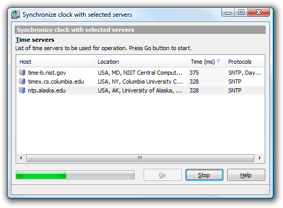This screenshot has width=283, height=208.
Task: Click the location 'USA, AK, University of Alaska, ...'
Action: (139, 90)
